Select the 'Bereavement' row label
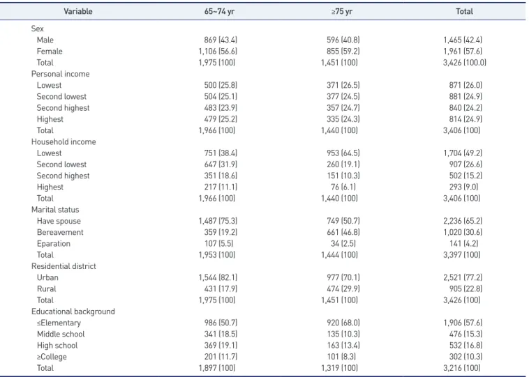529x377 pixels. point(60,233)
